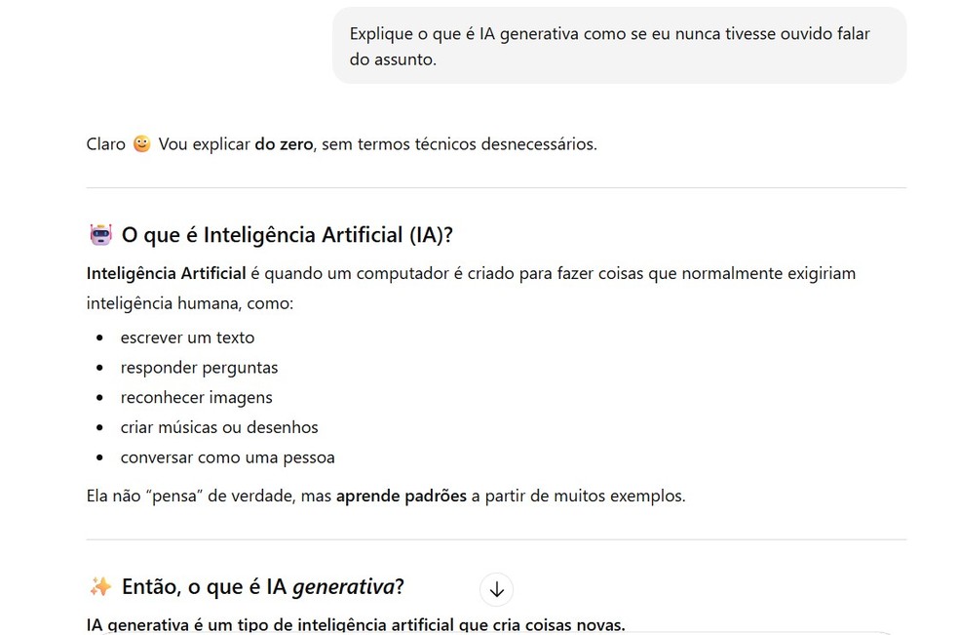Screen dimensions: 959x635
Task: Select the user message bubble about IA generativa
Action: point(619,46)
